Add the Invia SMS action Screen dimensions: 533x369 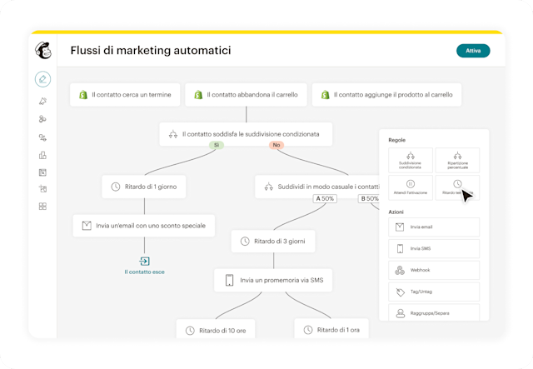(x=433, y=248)
